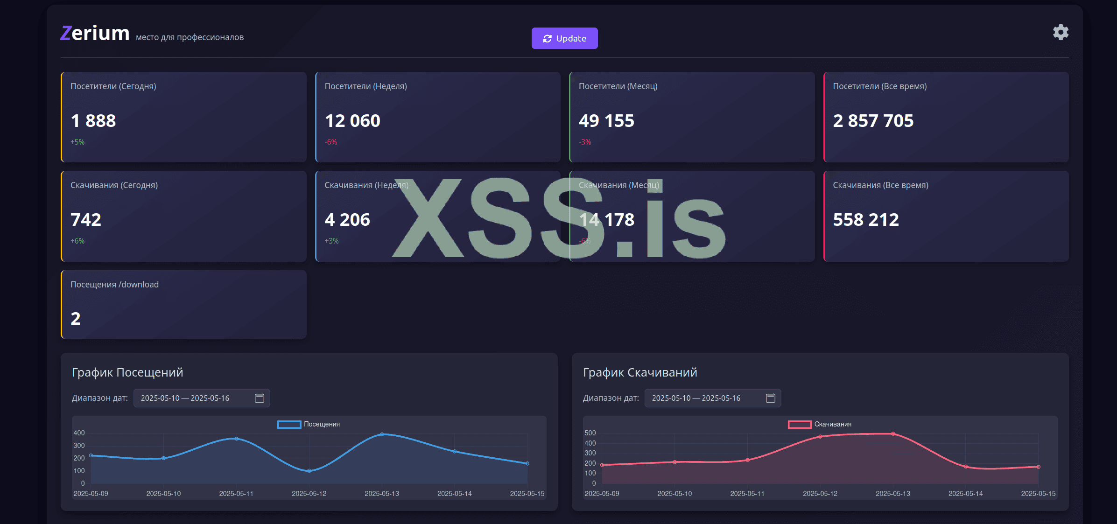
Task: Select the Посетители (Неделя) card
Action: (437, 117)
